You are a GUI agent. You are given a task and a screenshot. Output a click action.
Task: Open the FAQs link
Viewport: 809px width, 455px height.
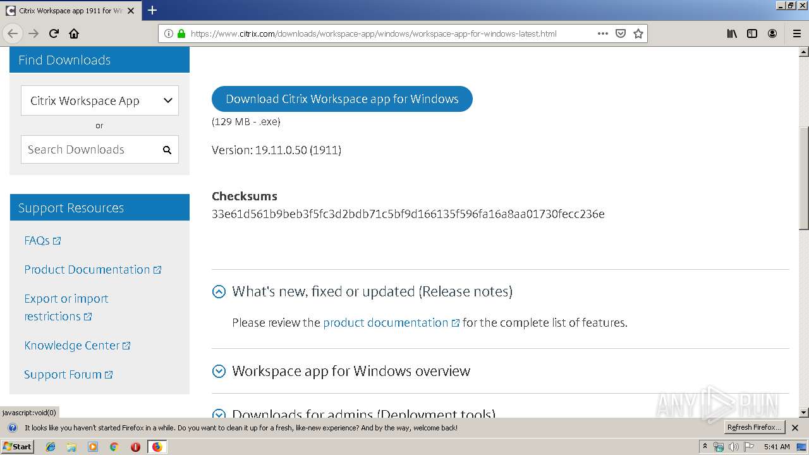click(42, 241)
